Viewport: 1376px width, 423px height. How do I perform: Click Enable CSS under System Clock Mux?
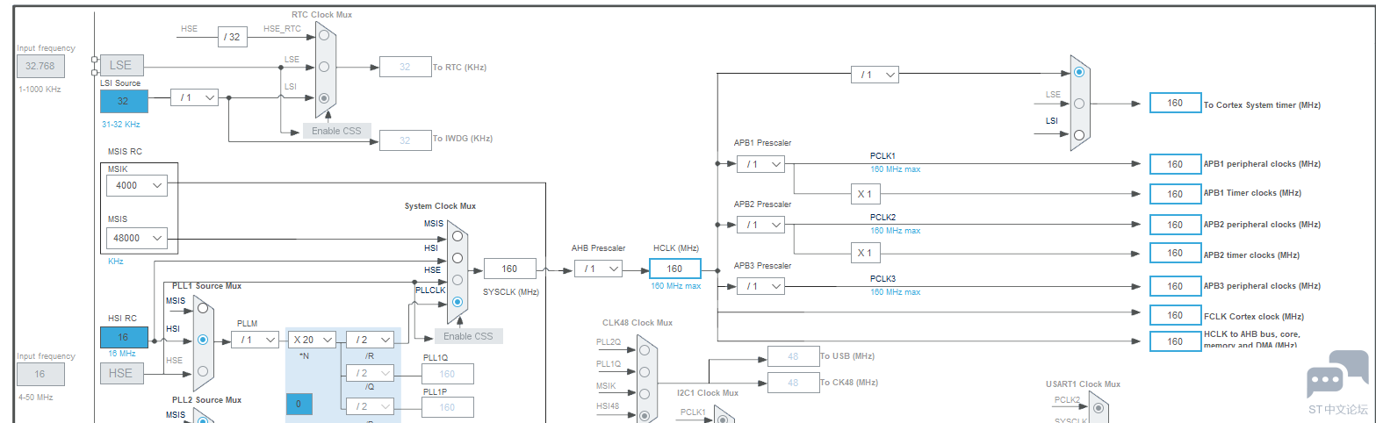pos(469,336)
